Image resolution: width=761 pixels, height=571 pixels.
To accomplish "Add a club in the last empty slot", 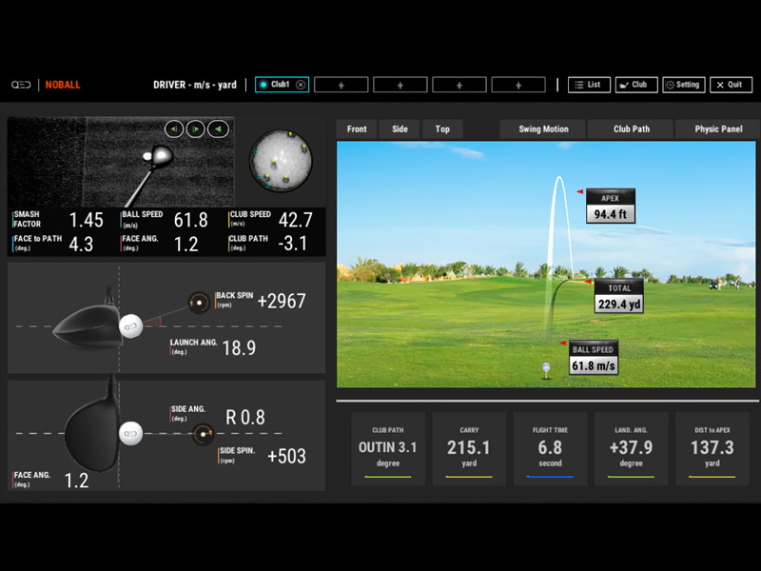I will (517, 85).
